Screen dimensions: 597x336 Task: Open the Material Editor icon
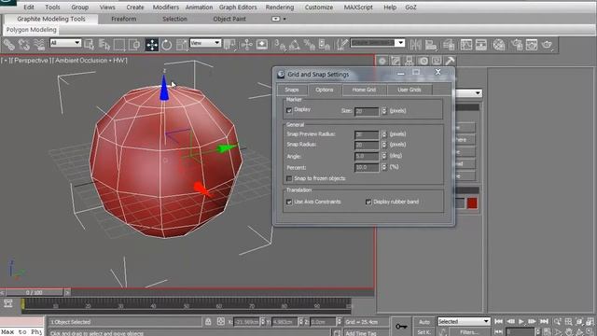(x=499, y=45)
